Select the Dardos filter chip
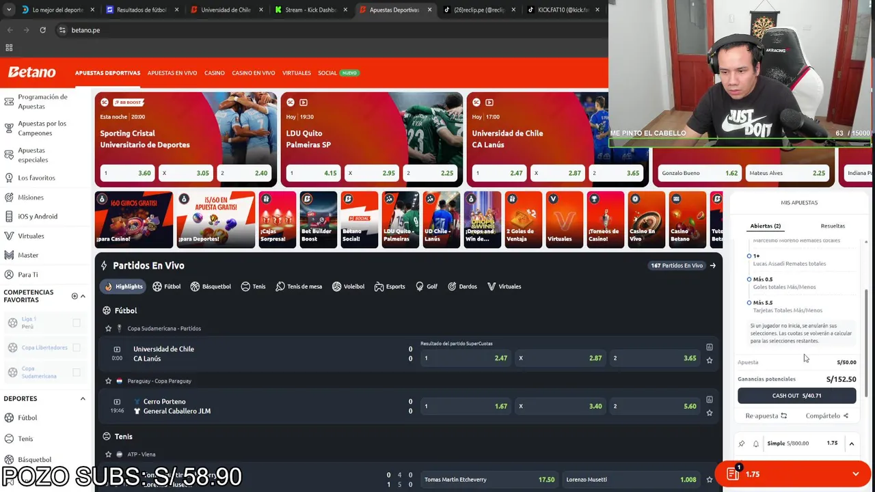This screenshot has height=492, width=875. (462, 286)
